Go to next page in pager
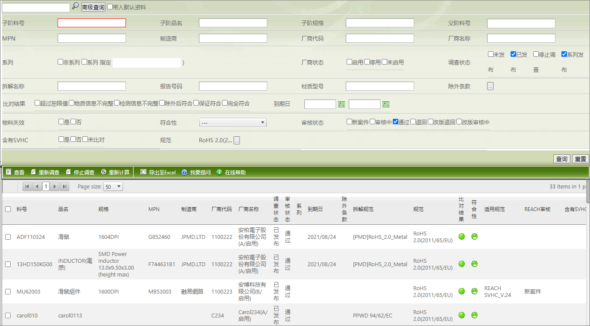 point(55,186)
